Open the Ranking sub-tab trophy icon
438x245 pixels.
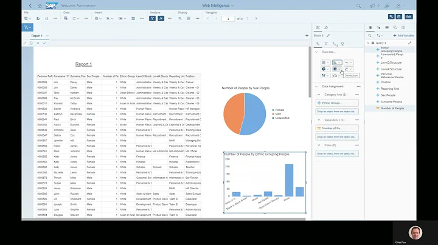click(x=342, y=44)
